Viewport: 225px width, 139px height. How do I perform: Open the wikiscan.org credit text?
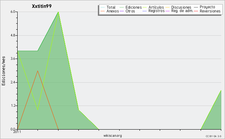click(112, 136)
